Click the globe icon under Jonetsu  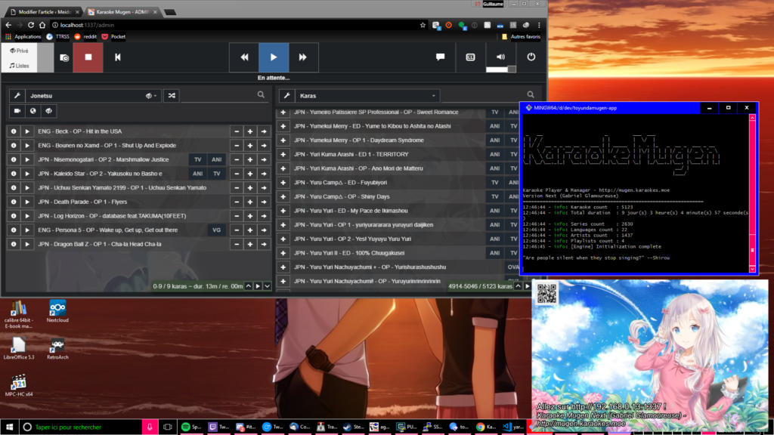(33, 111)
